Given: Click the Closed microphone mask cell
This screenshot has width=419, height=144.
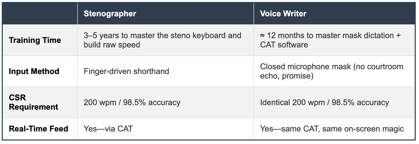Looking at the screenshot, I should [334, 71].
